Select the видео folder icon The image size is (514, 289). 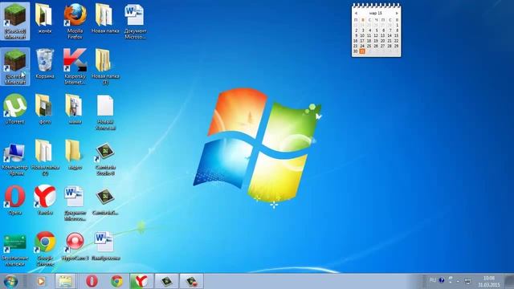click(x=75, y=155)
